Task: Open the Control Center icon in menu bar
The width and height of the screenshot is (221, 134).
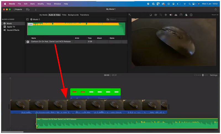Action: [194, 4]
